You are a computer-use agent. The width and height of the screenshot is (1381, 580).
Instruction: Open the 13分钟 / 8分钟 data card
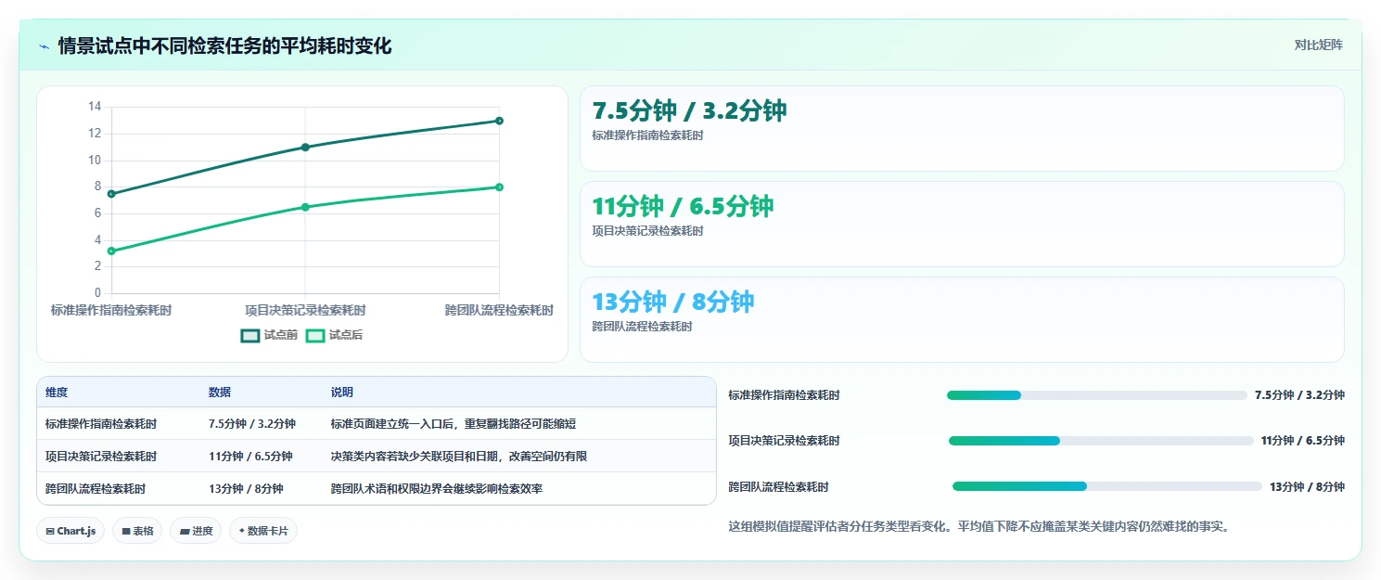pos(962,319)
